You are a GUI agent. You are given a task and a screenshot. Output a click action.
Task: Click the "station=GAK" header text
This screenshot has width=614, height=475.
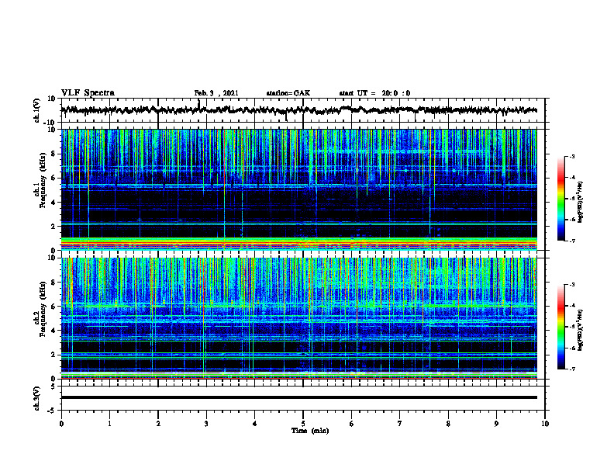288,93
